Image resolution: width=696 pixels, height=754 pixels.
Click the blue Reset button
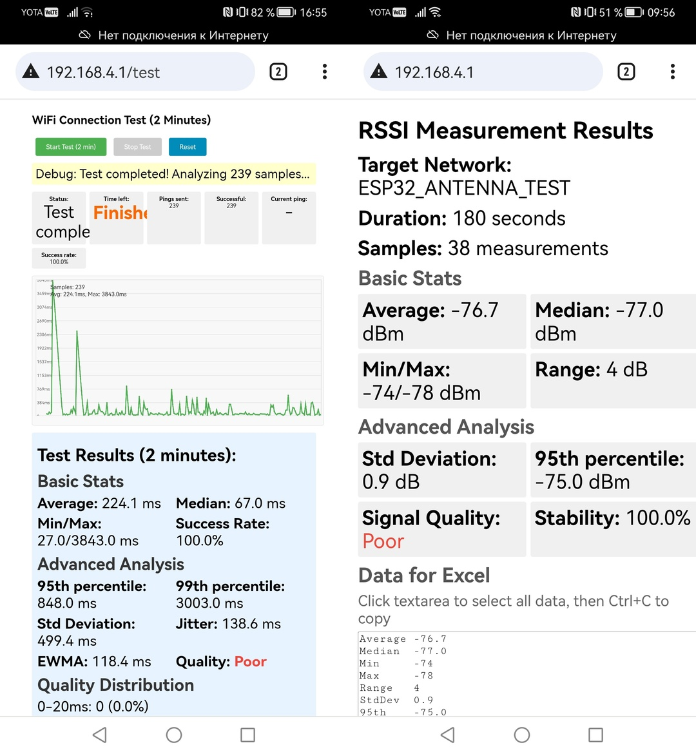tap(188, 147)
